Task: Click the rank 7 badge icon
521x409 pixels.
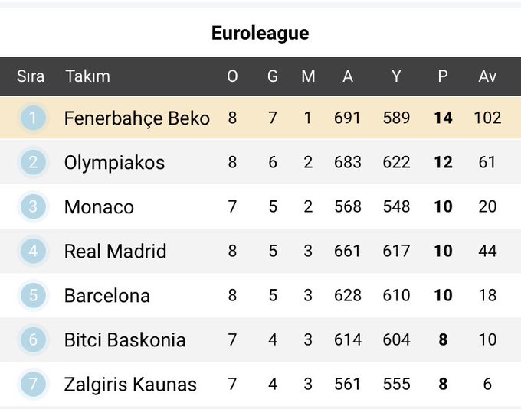Action: [x=33, y=384]
